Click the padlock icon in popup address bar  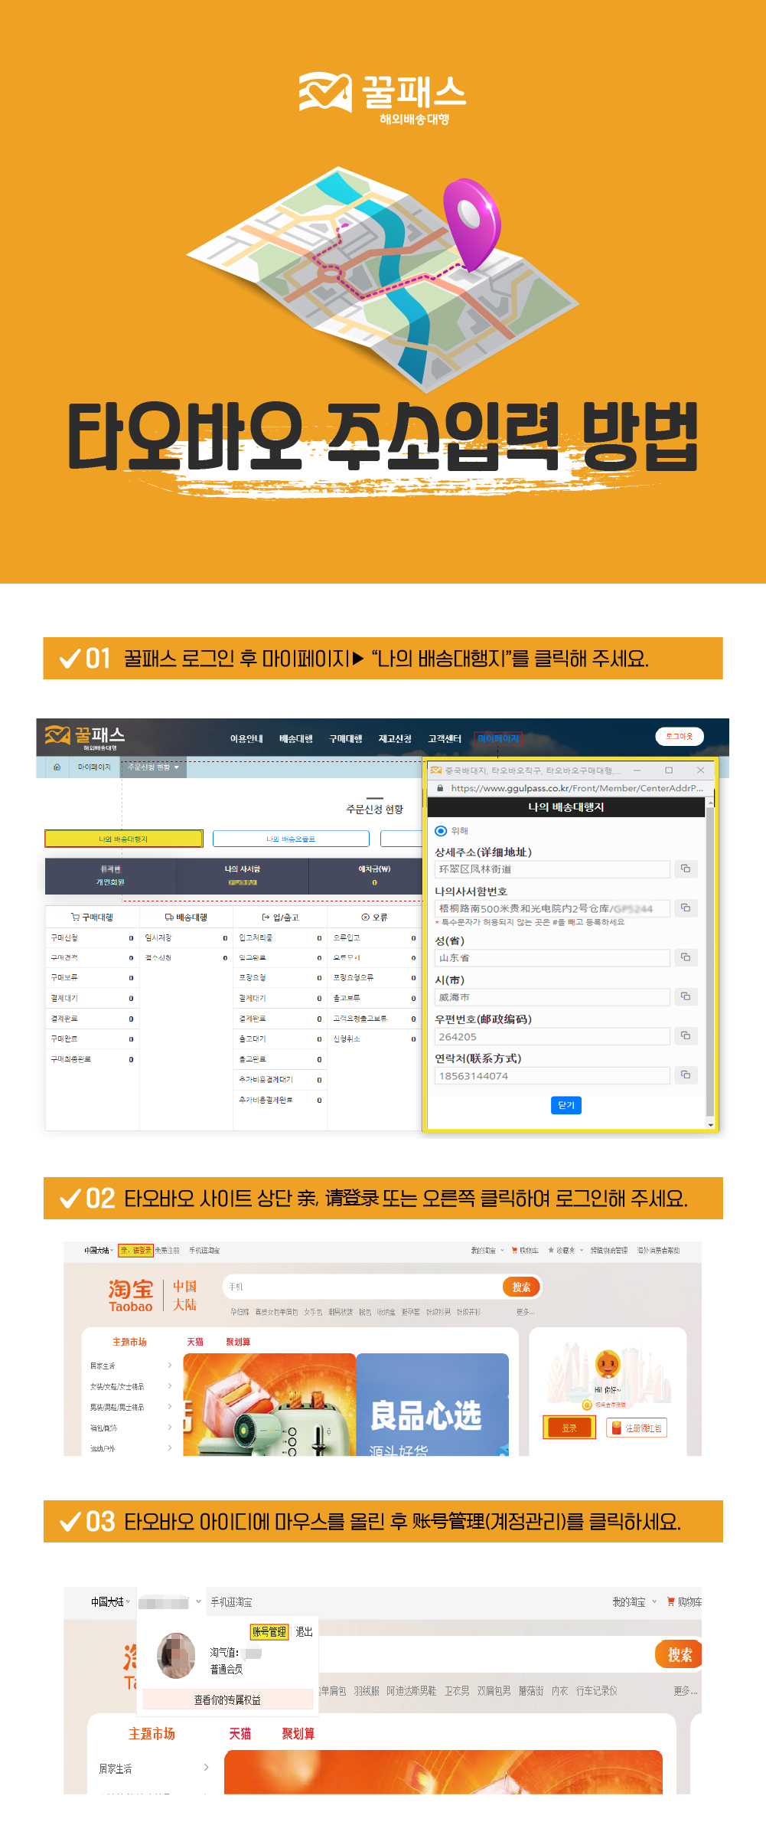click(x=440, y=788)
